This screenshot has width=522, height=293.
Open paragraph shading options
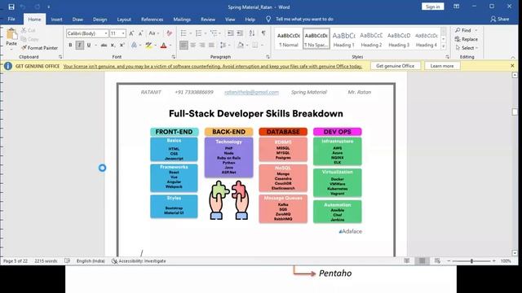tap(240, 45)
